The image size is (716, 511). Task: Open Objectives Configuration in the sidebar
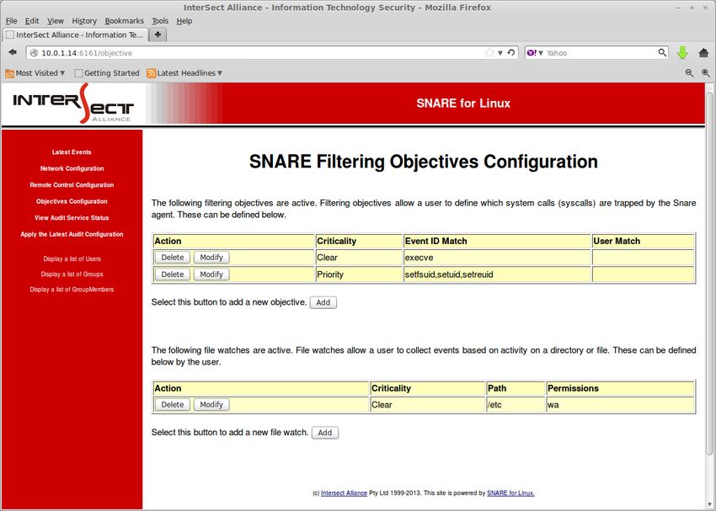click(72, 201)
